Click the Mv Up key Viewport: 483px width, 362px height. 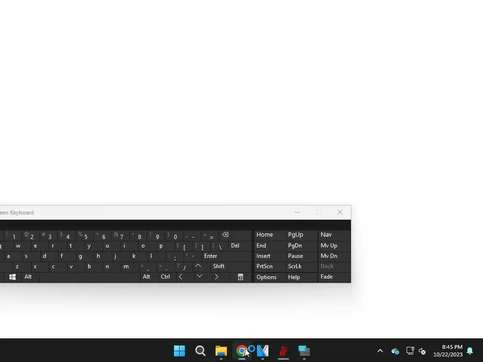click(x=334, y=246)
